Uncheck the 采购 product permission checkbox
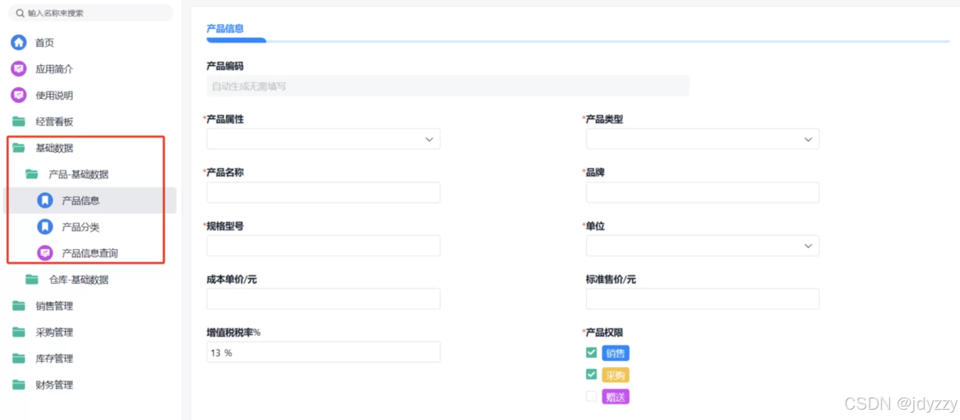 (x=592, y=375)
